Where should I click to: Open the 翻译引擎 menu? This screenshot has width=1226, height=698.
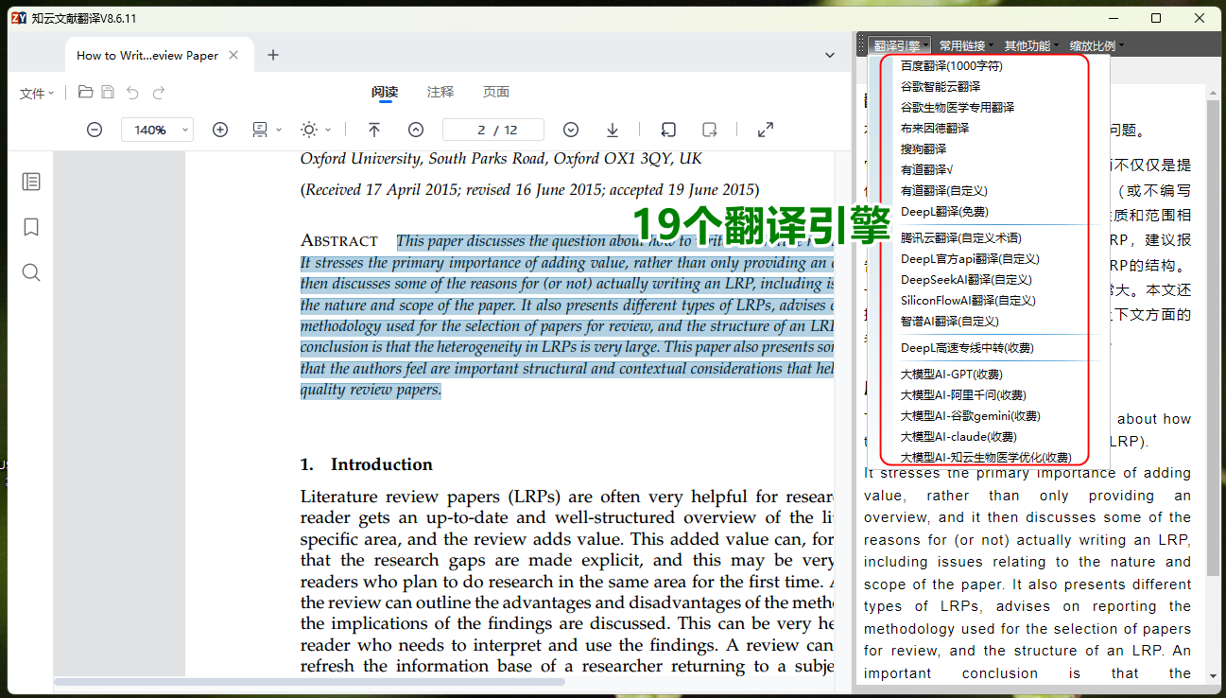900,45
